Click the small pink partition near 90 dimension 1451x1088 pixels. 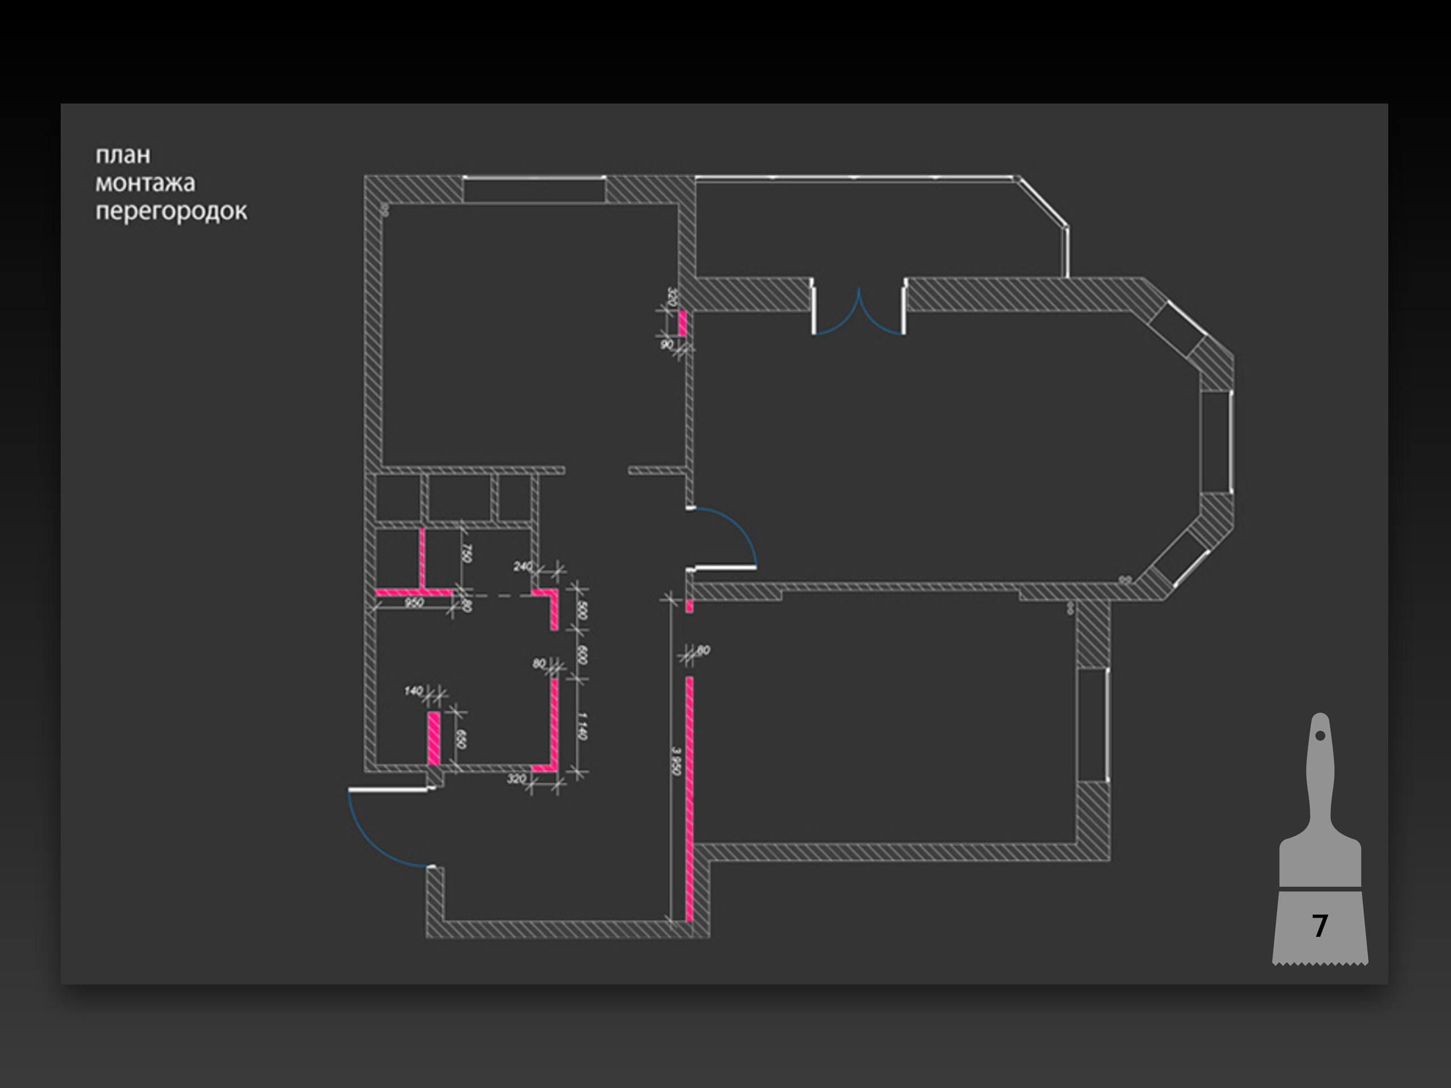click(x=682, y=324)
